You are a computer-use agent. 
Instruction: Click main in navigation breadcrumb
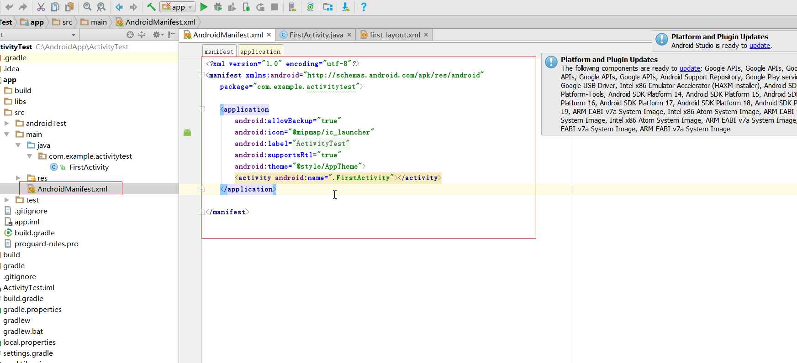tap(94, 22)
